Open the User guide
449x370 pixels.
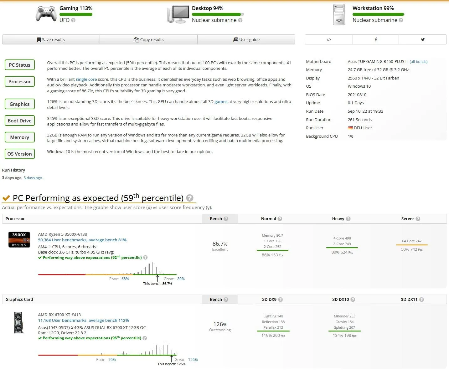click(246, 39)
